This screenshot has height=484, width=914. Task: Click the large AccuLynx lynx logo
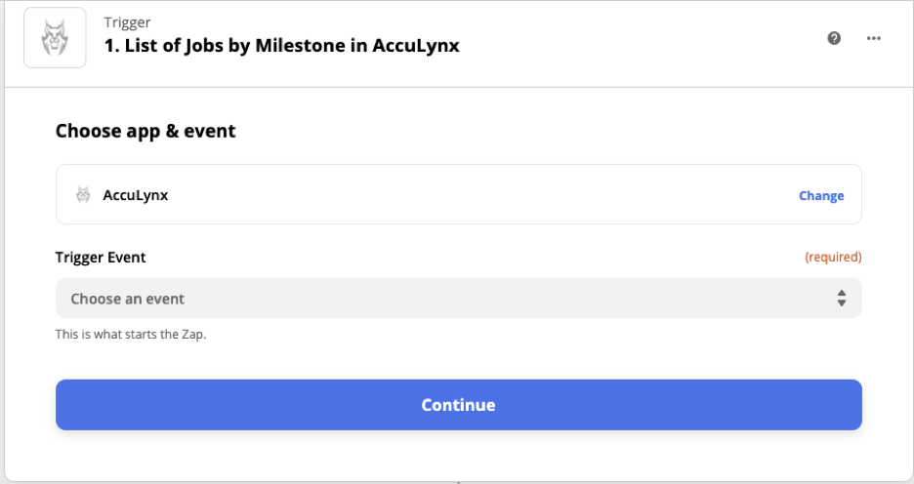pyautogui.click(x=55, y=38)
